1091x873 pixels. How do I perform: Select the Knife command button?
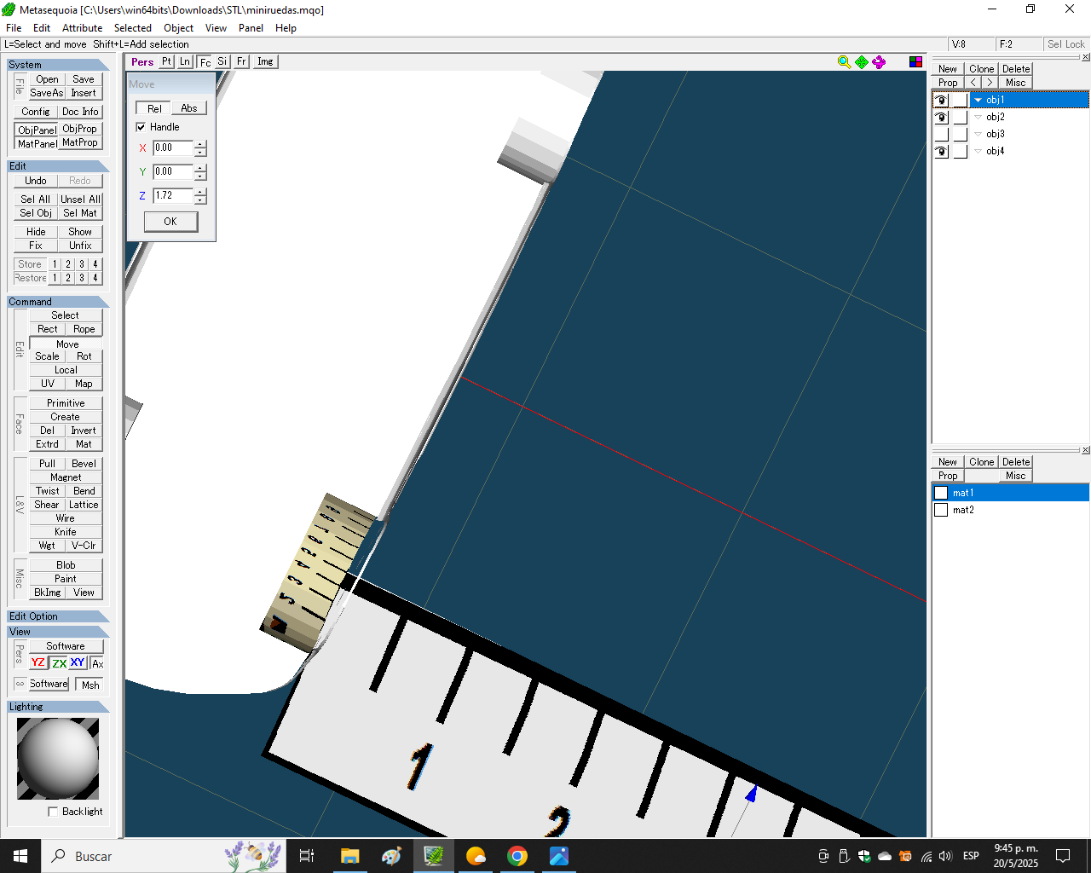pyautogui.click(x=66, y=532)
